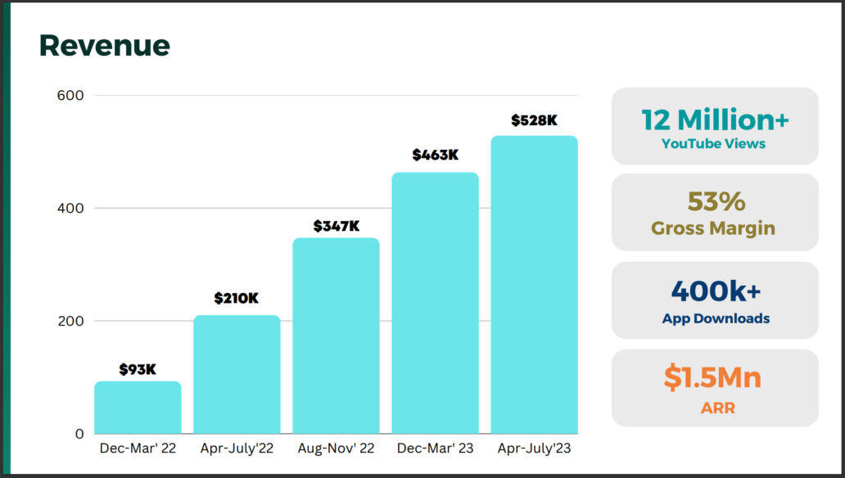
Task: Select the Apr-July'22 revenue bar
Action: tap(237, 375)
